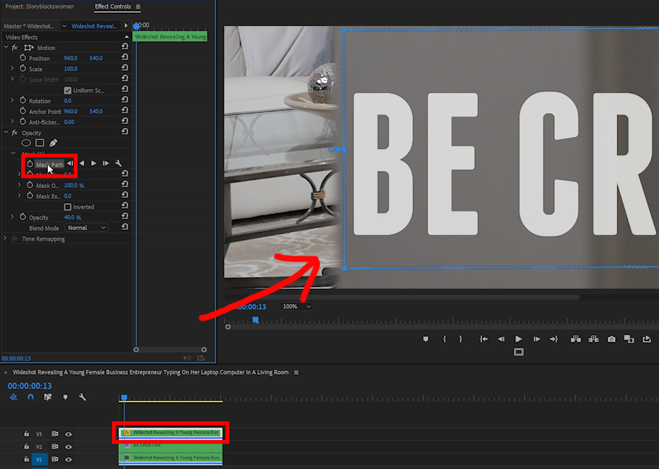Open the Effect Controls panel menu
The width and height of the screenshot is (659, 469).
[x=138, y=7]
